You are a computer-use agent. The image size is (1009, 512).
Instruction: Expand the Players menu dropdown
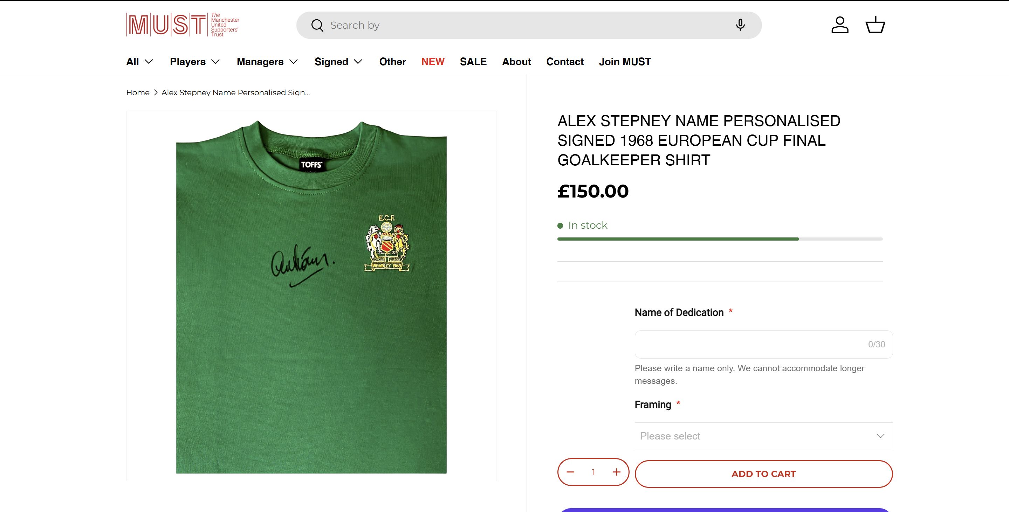click(195, 62)
